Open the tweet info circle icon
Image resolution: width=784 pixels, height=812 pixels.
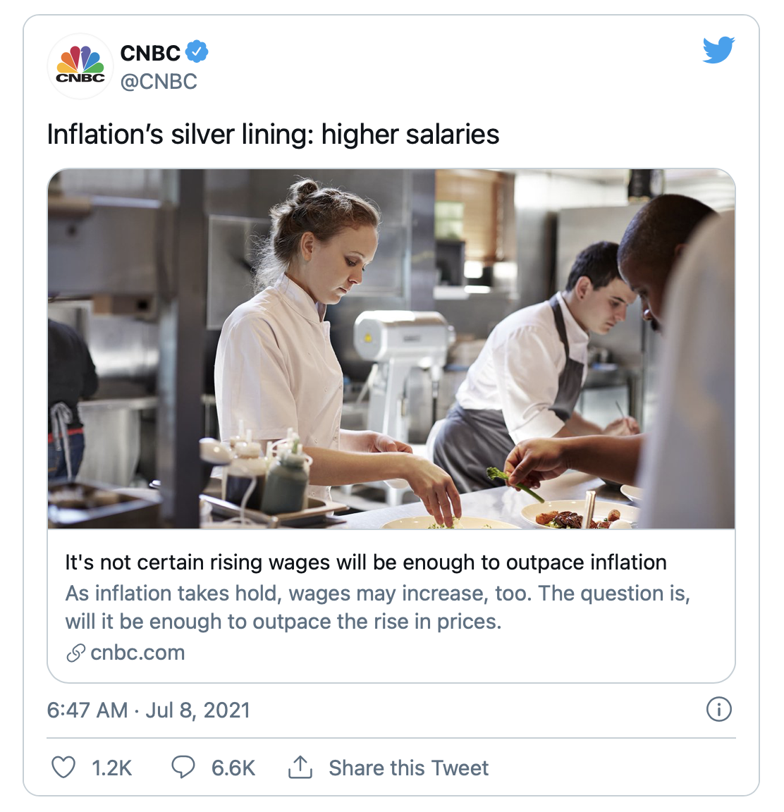pyautogui.click(x=718, y=709)
